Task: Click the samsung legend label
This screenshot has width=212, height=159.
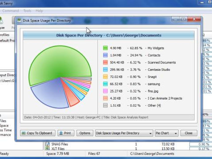Action: coord(154,84)
